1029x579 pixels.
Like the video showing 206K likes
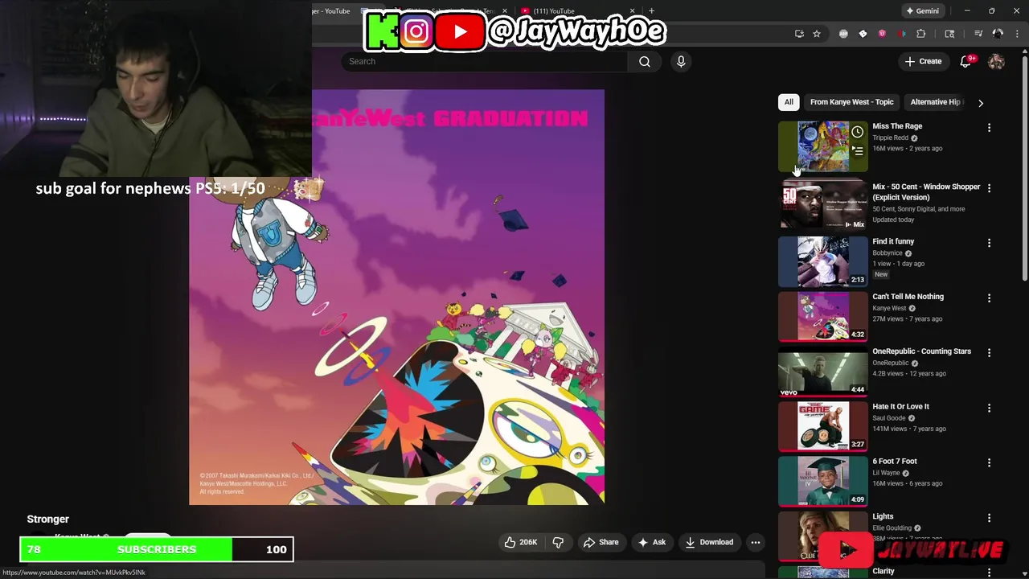[521, 542]
